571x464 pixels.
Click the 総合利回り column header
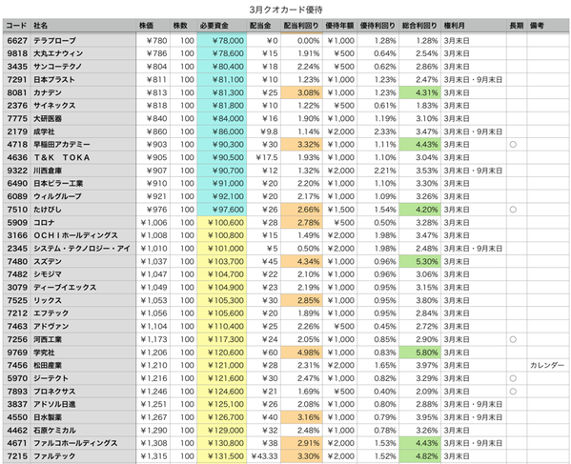pos(419,26)
